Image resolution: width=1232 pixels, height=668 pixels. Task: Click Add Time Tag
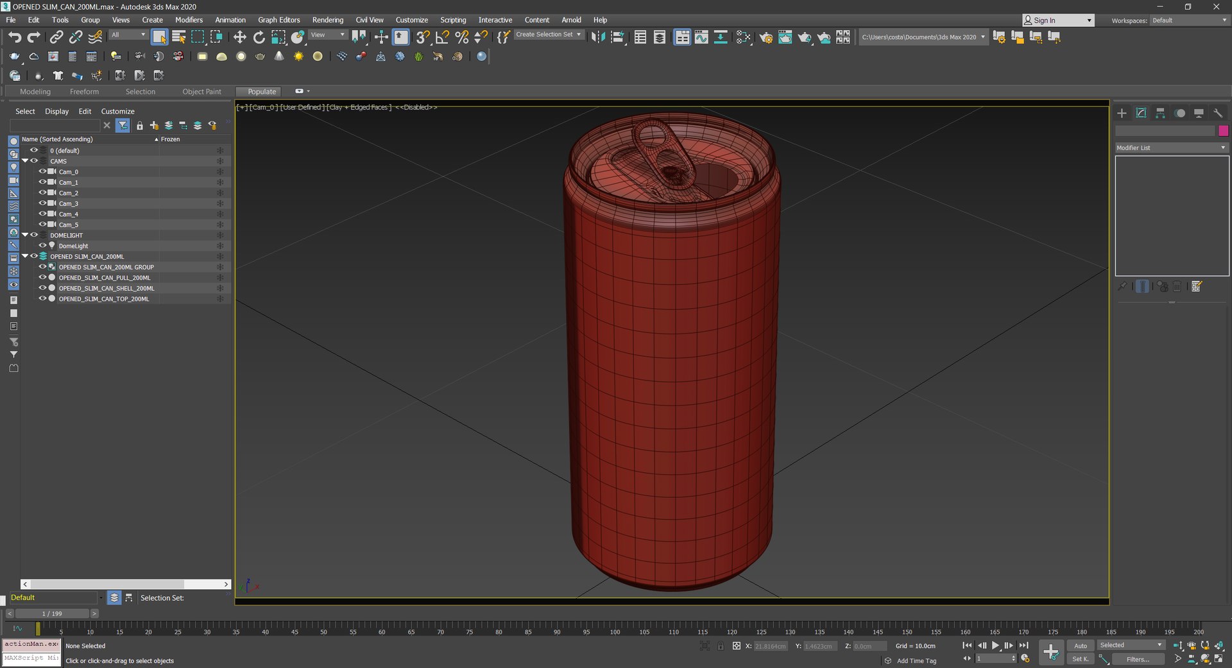[916, 661]
